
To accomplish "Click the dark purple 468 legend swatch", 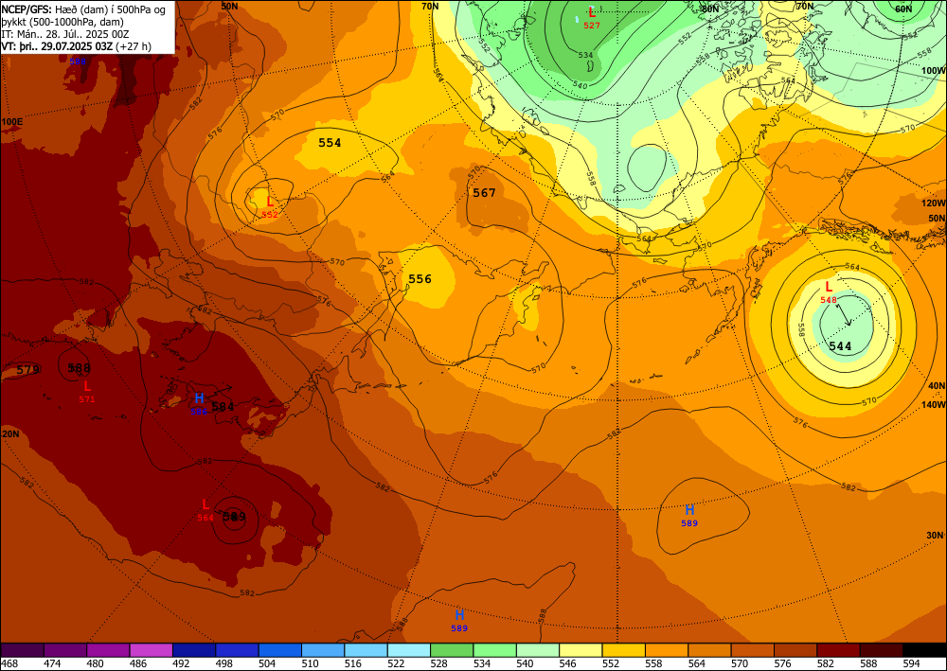I will (23, 650).
